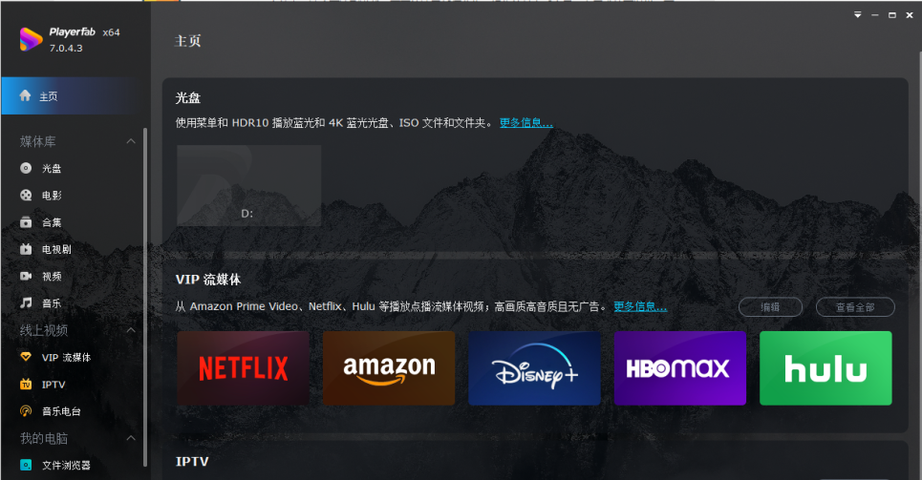The width and height of the screenshot is (922, 480).
Task: Open the Amazon streaming tile
Action: click(x=389, y=367)
